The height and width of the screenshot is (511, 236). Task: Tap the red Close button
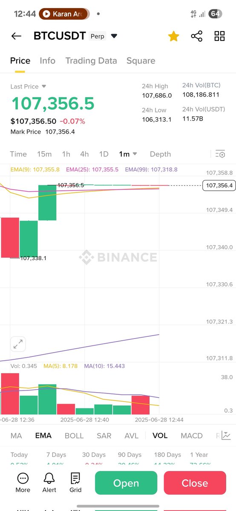(195, 483)
